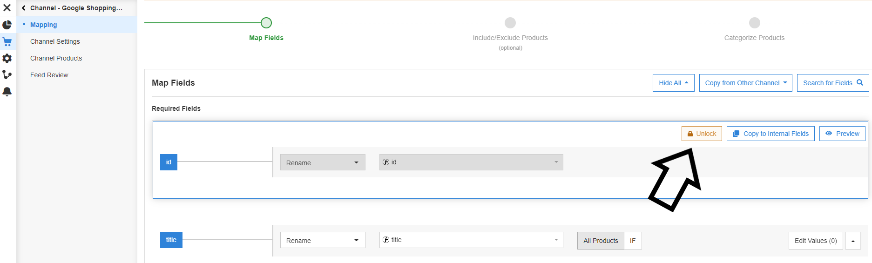Viewport: 872px width, 263px height.
Task: Open the Rename dropdown for title
Action: [323, 240]
